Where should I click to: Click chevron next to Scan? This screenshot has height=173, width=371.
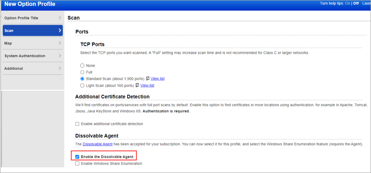[60, 30]
